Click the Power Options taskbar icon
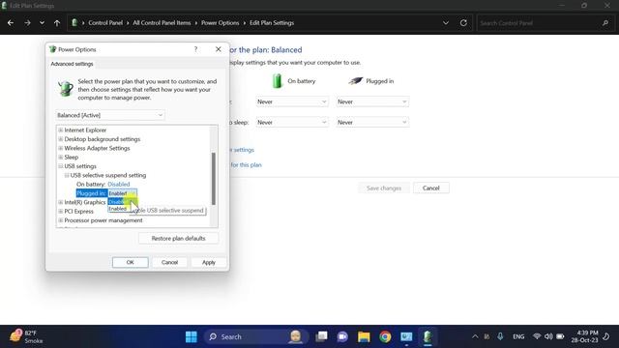619x348 pixels. pyautogui.click(x=427, y=336)
